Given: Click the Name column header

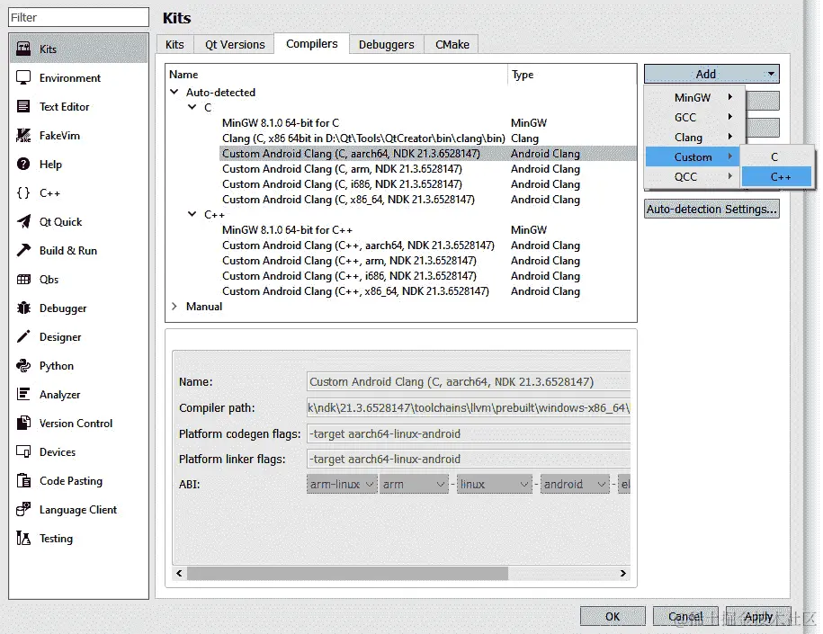Looking at the screenshot, I should point(337,75).
